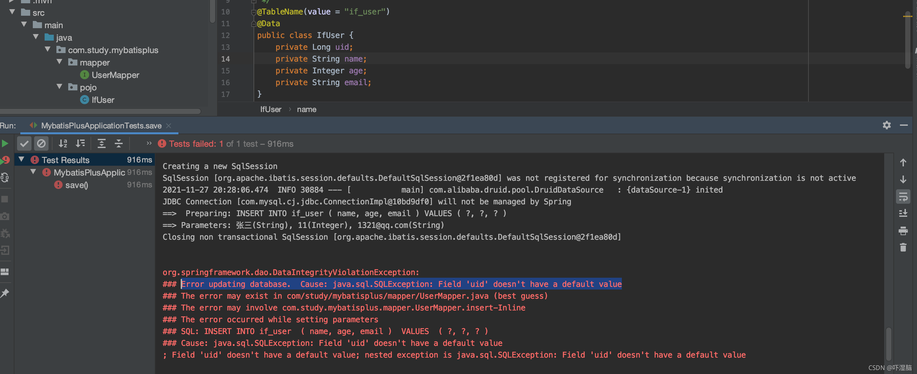This screenshot has width=917, height=374.
Task: Rerun the test with green play button
Action: [5, 144]
